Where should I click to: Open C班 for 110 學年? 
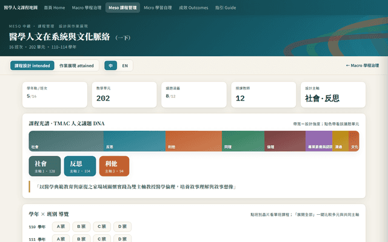(102, 226)
